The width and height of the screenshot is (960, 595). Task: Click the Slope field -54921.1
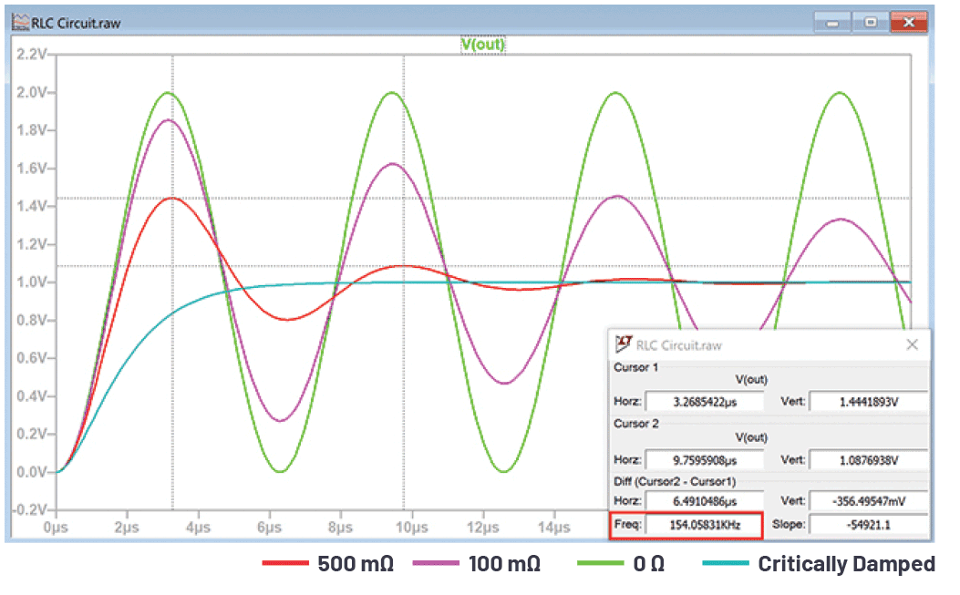869,525
